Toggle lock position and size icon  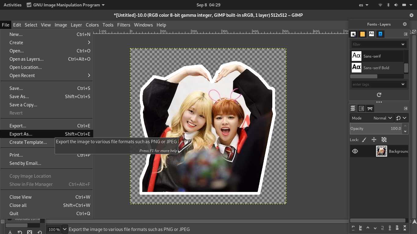point(374,140)
